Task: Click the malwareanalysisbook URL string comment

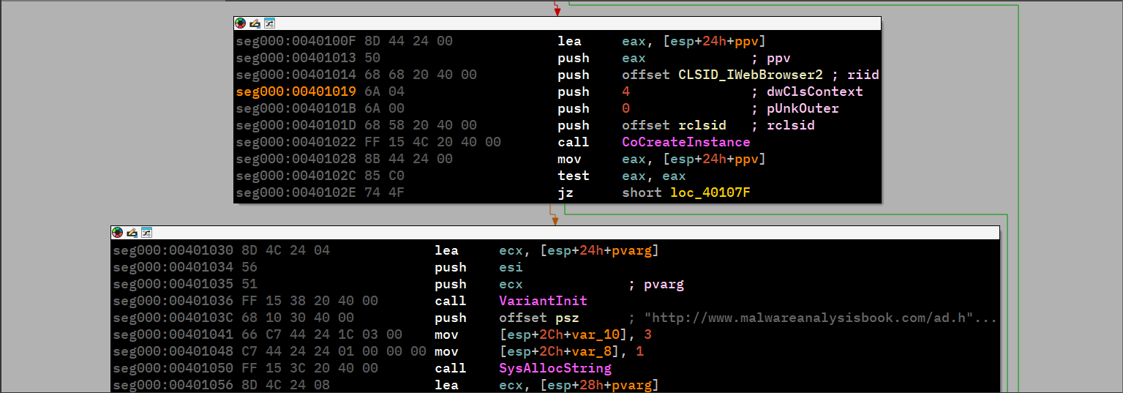Action: tap(818, 318)
